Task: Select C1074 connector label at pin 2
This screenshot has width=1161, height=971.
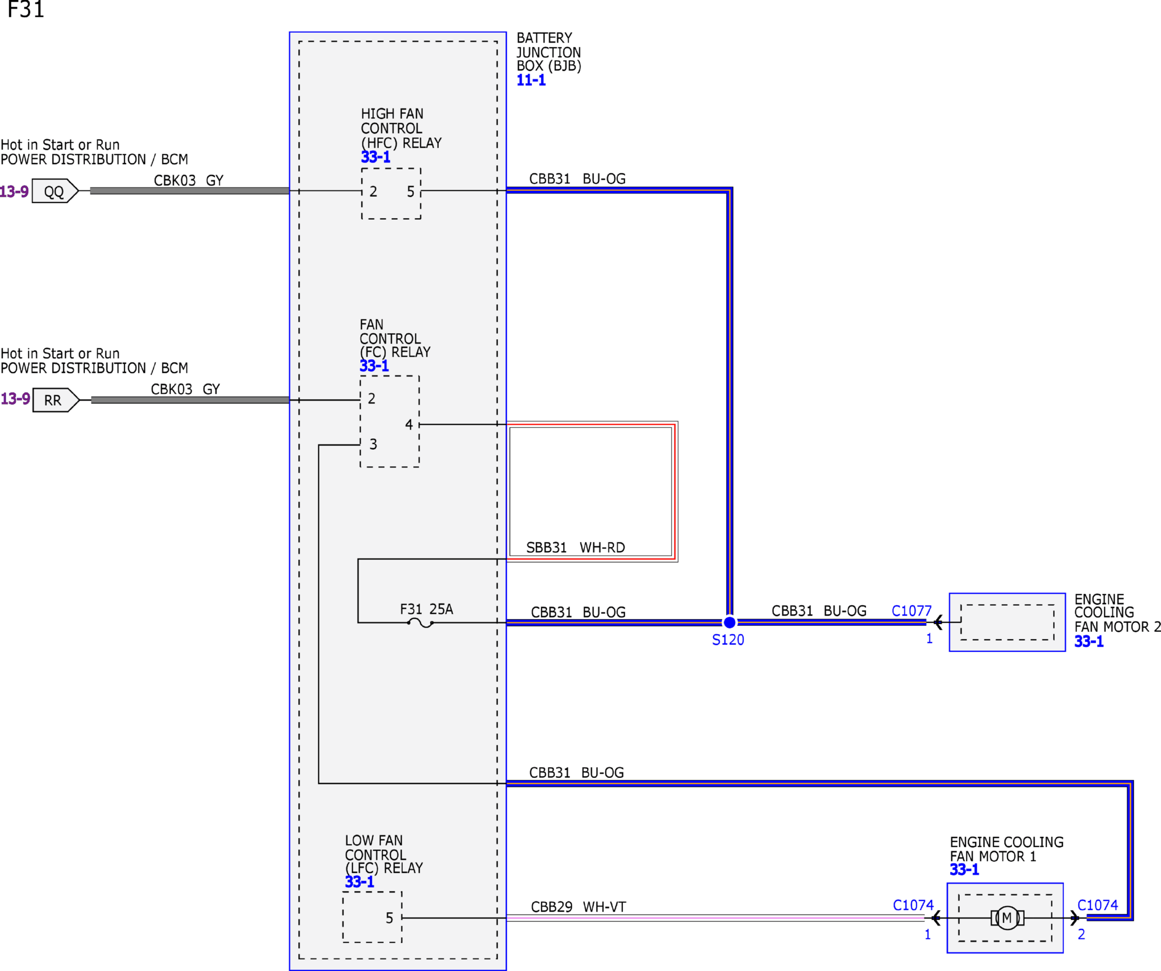Action: tap(1097, 905)
